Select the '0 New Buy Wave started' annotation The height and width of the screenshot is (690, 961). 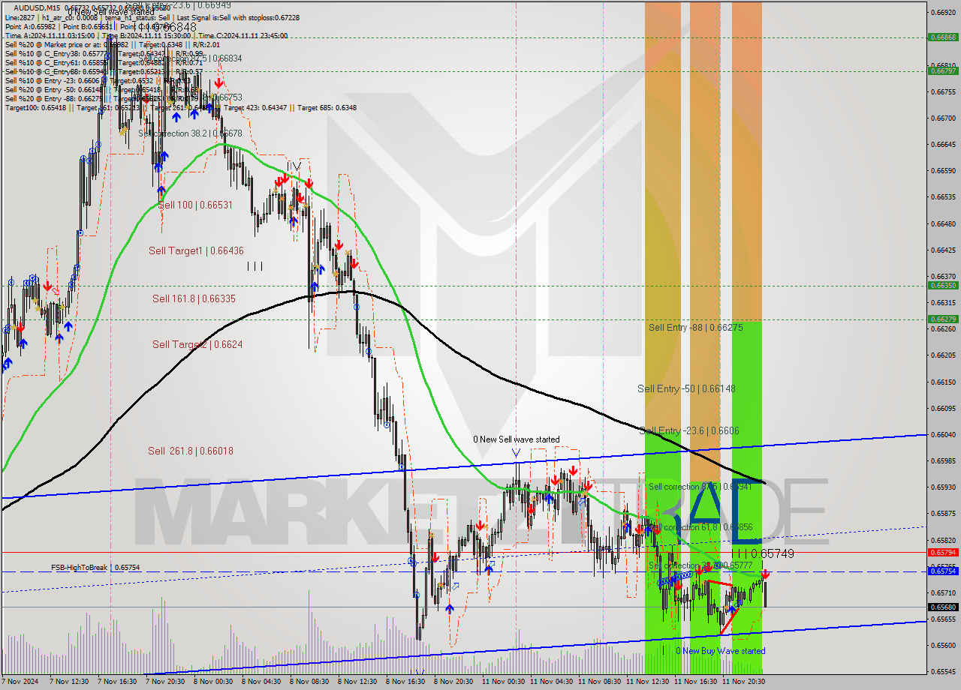pos(721,651)
